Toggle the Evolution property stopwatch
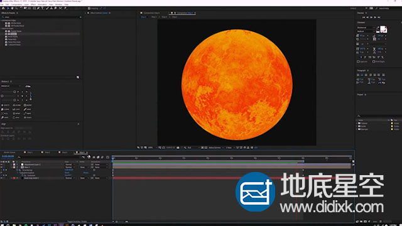Image resolution: width=402 pixels, height=226 pixels. [x=23, y=175]
